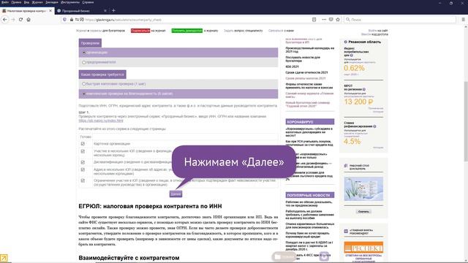The image size is (468, 263).
Task: Click in the browser Поиск search field
Action: pos(400,20)
